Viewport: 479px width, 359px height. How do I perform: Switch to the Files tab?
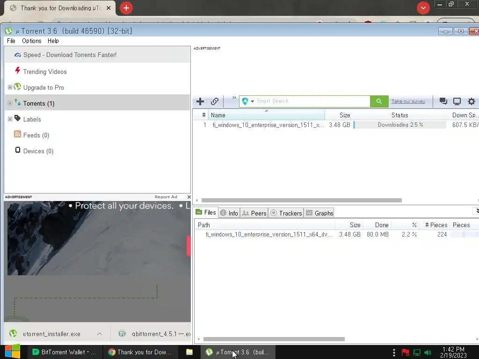click(206, 213)
